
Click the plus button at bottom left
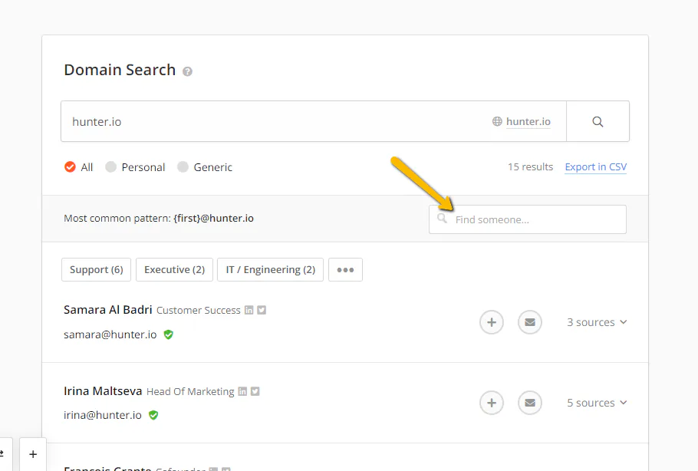pos(33,454)
